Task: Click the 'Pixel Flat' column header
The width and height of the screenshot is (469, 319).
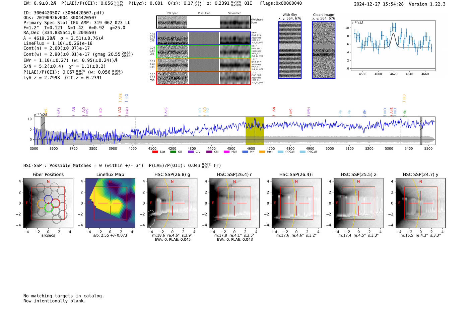Action: point(204,13)
